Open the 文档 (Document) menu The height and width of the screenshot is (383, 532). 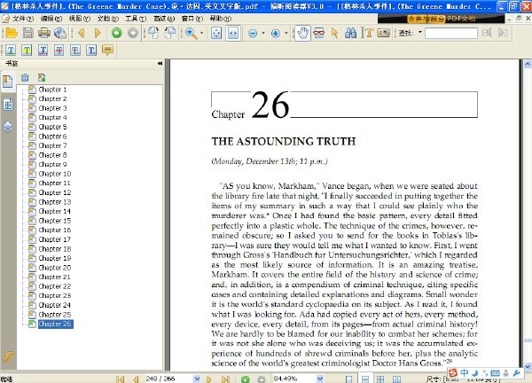click(107, 19)
